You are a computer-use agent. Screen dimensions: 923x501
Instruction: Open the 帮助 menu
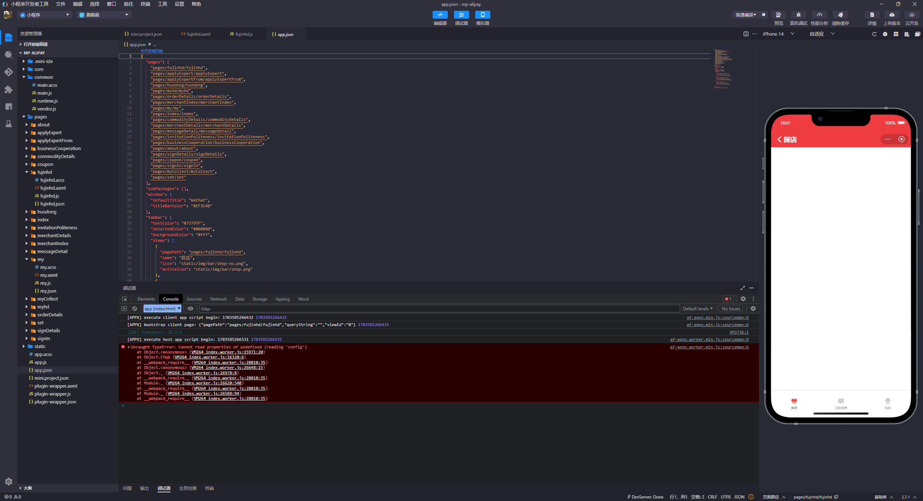click(x=196, y=4)
